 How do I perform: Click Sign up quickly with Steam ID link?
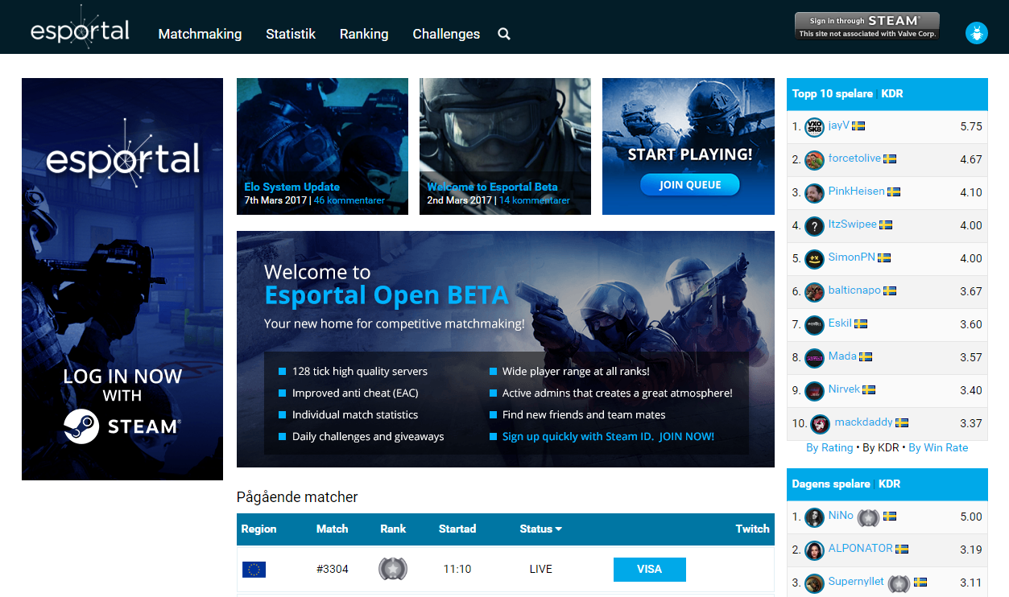[608, 436]
